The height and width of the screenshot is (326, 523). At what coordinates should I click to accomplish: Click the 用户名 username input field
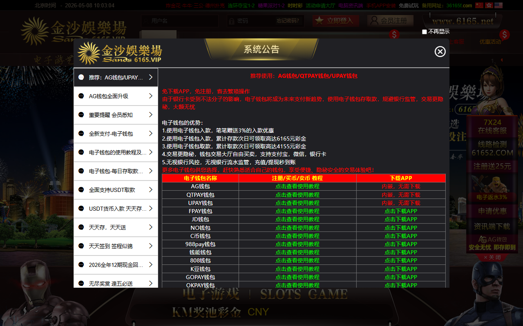point(180,21)
